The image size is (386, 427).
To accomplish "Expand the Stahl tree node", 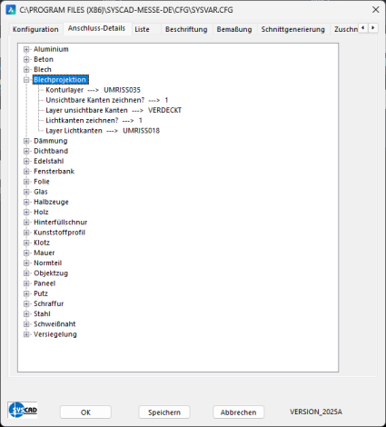I will coord(26,314).
